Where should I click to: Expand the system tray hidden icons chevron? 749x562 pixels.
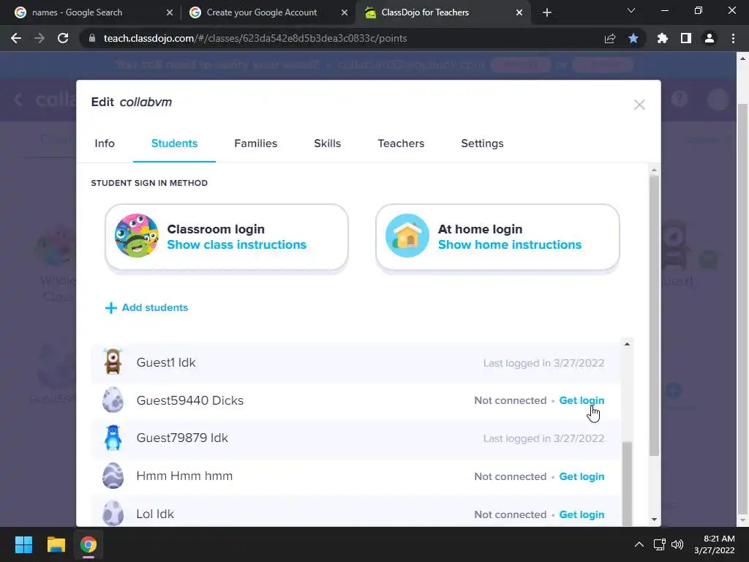(639, 544)
